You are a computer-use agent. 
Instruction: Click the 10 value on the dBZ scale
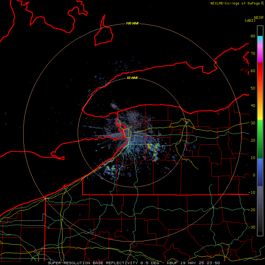(253, 158)
